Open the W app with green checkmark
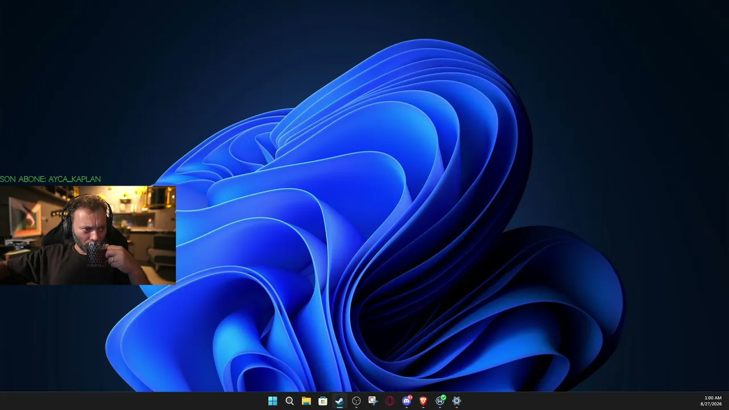Screen dimensions: 729x410 click(x=440, y=401)
